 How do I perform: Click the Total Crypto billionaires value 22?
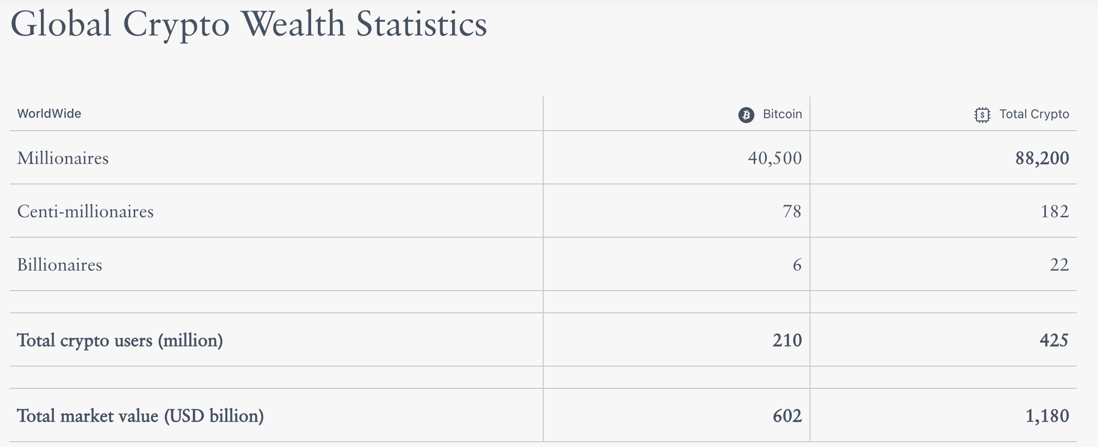pos(1059,265)
